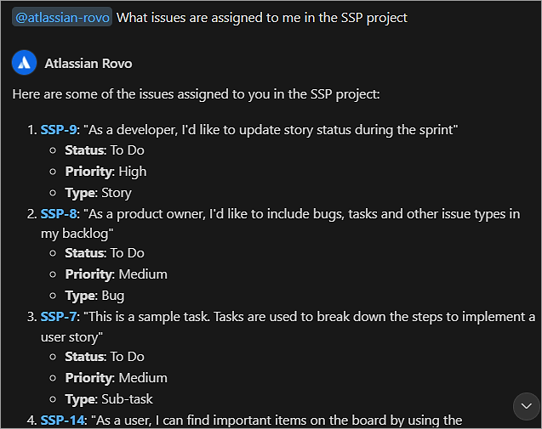Click the Atlassian Rovo avatar logo
Screen dimensions: 542x429
(x=24, y=63)
